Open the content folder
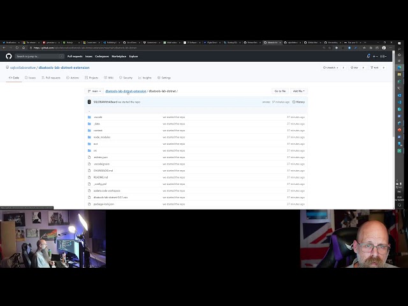This screenshot has height=306, width=408. 98,130
